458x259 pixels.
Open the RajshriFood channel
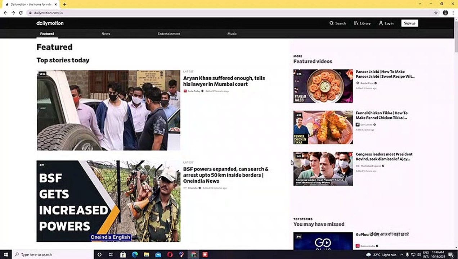tap(366, 83)
